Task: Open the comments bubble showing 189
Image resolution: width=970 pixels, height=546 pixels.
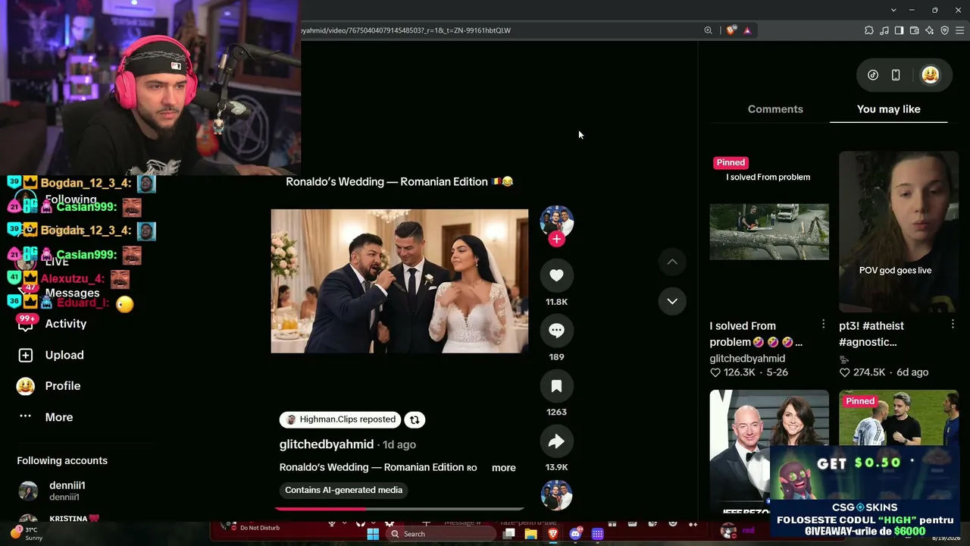Action: (x=556, y=331)
